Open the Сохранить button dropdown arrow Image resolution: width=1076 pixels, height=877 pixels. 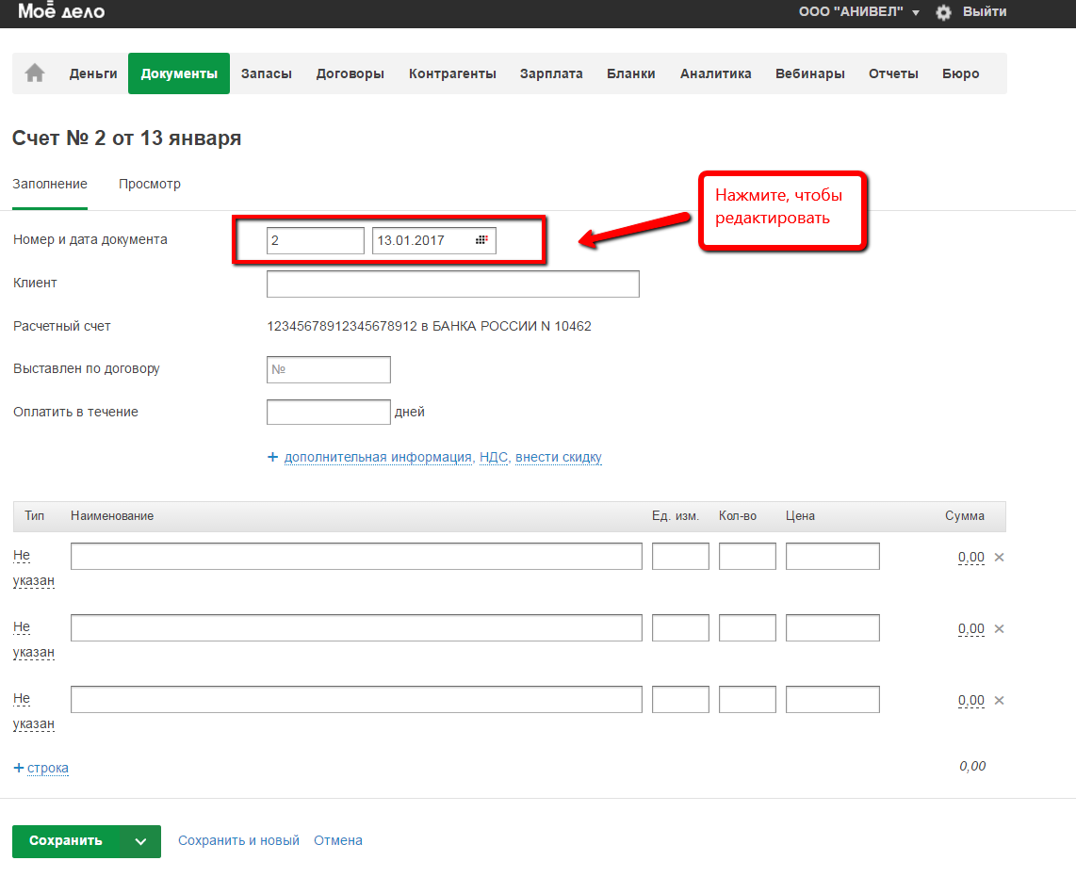[x=141, y=841]
